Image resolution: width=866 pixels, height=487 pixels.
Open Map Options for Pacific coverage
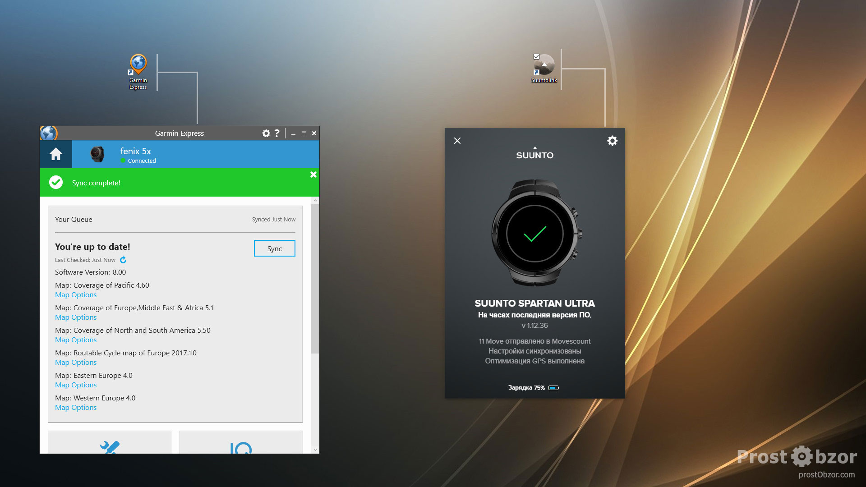click(76, 295)
